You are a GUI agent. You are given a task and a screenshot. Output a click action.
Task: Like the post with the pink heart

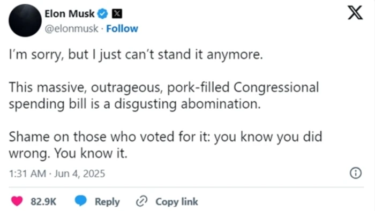pyautogui.click(x=17, y=201)
